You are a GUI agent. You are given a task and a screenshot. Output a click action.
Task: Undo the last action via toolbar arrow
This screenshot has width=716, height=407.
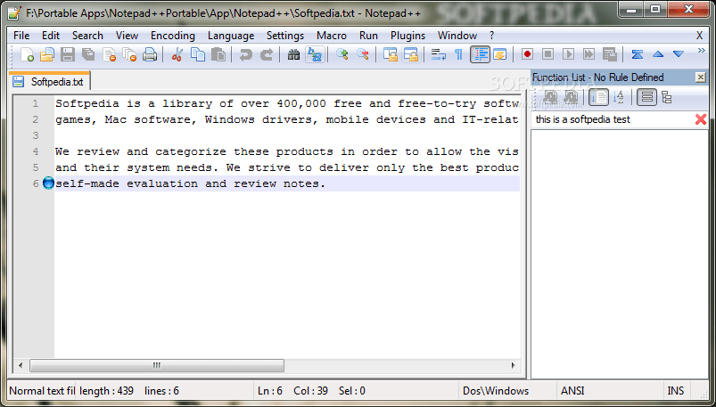point(246,54)
